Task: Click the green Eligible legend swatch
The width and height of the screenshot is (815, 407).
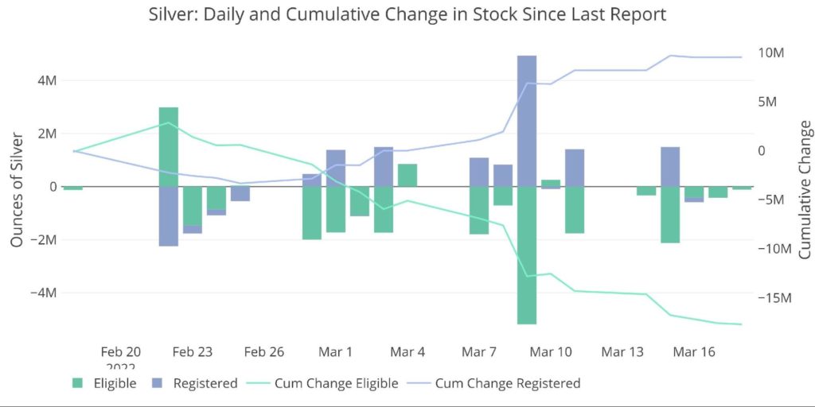Action: point(77,383)
